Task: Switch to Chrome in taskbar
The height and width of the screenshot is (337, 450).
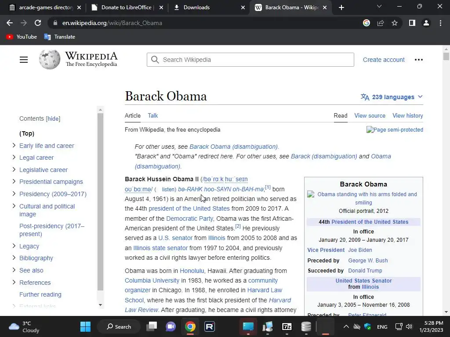Action: coord(190,326)
